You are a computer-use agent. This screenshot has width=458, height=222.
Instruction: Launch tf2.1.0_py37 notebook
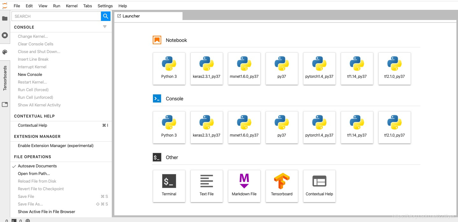pyautogui.click(x=395, y=69)
